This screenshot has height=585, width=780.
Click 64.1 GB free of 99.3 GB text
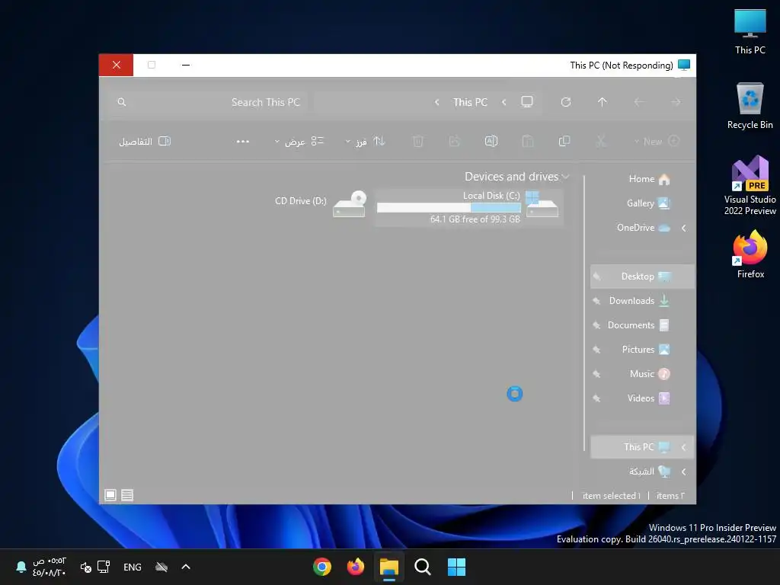point(475,219)
